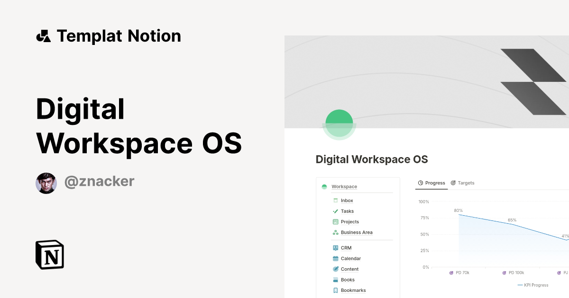This screenshot has height=298, width=569.
Task: Click the Bookmarks ribbon icon
Action: 335,290
